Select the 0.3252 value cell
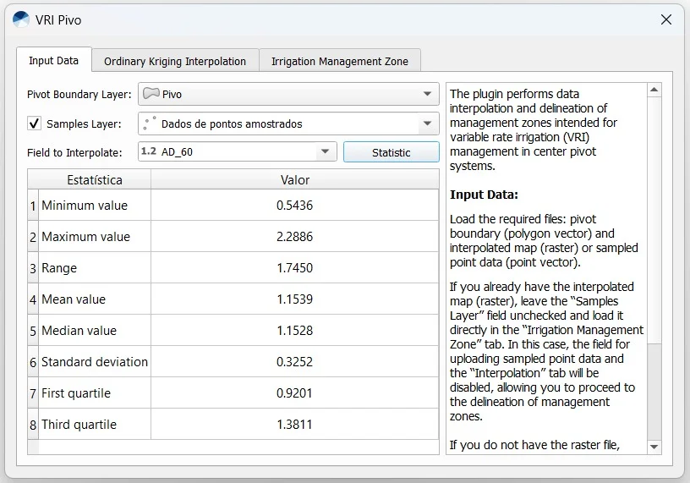690x483 pixels. point(295,361)
